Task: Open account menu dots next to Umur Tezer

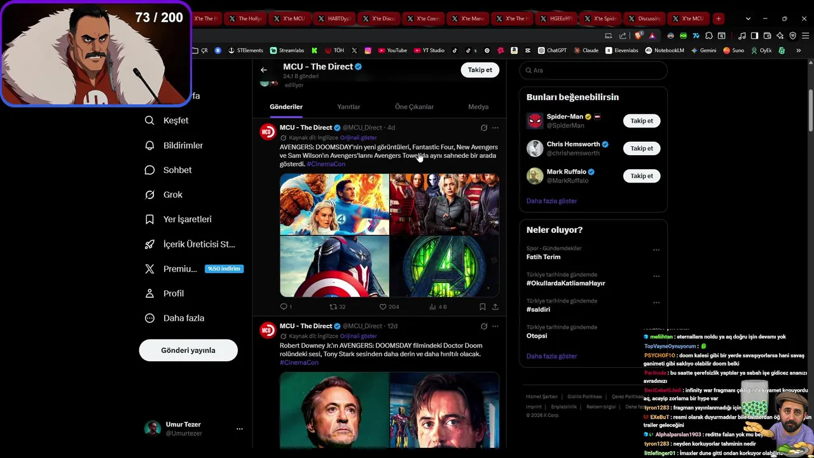Action: point(240,429)
